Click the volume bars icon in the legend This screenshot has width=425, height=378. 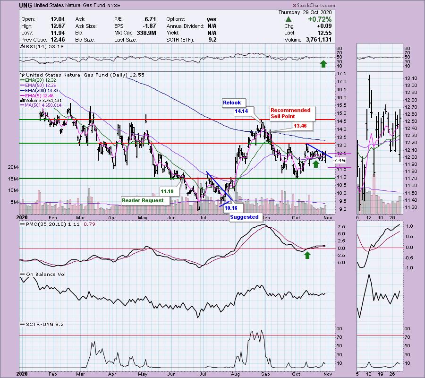[23, 101]
